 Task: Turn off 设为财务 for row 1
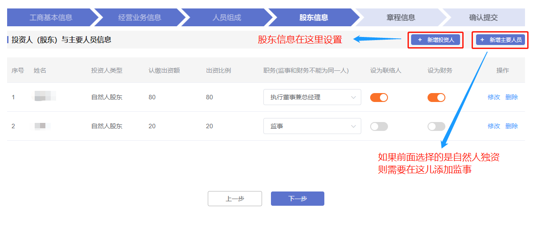click(x=436, y=98)
